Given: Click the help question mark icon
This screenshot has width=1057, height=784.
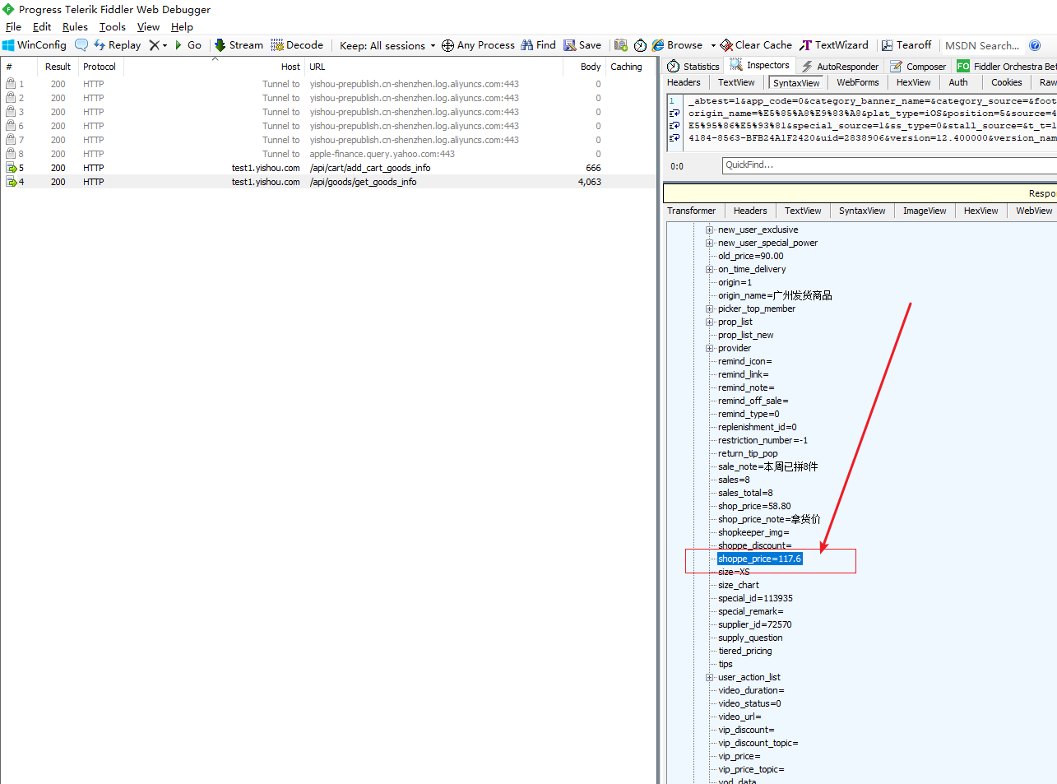Looking at the screenshot, I should coord(1035,45).
